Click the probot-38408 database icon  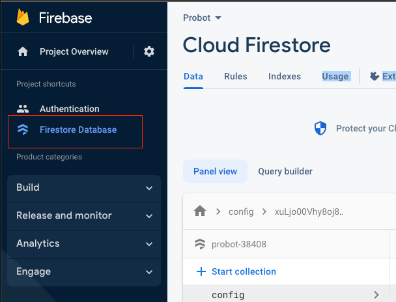(201, 244)
